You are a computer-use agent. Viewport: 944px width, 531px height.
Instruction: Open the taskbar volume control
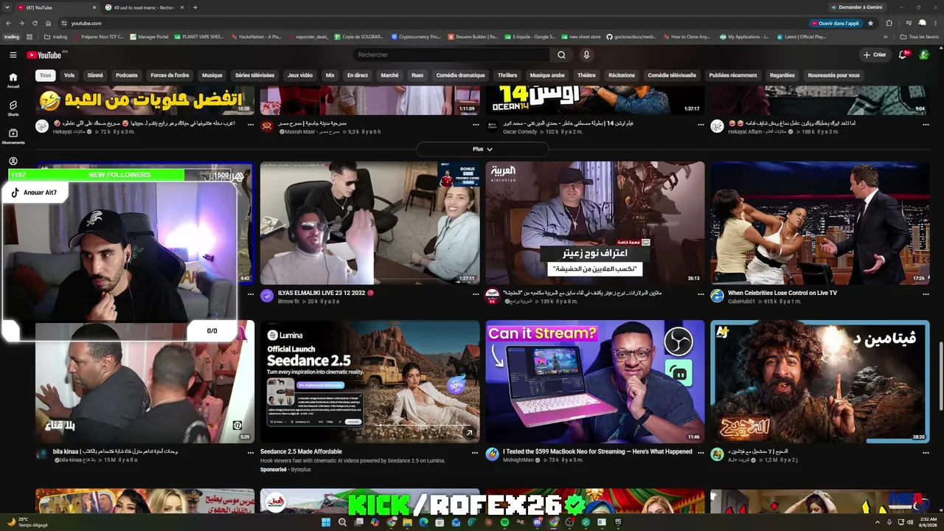(x=909, y=522)
